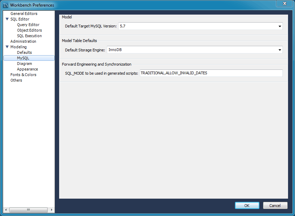Go to Object Editors preferences
This screenshot has width=295, height=216.
click(x=30, y=30)
